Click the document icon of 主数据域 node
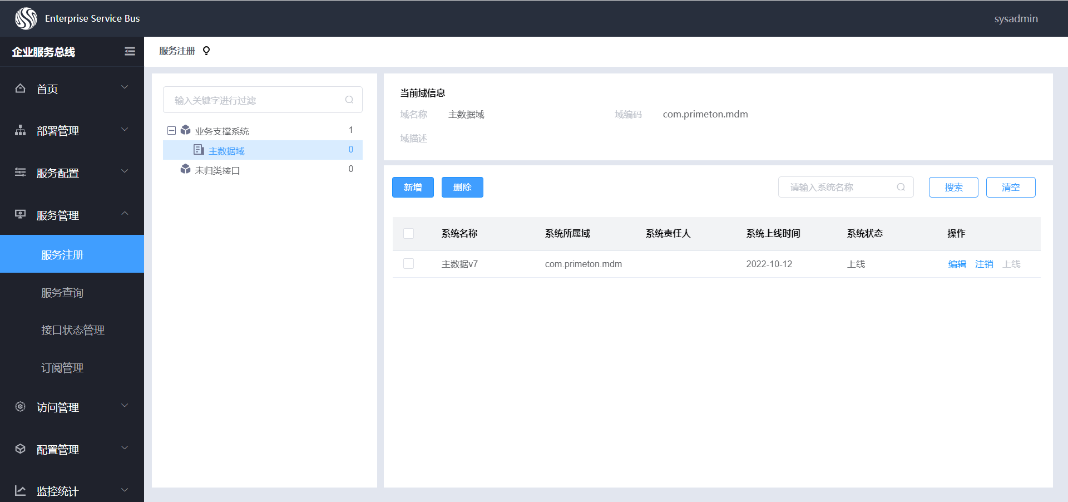 (199, 150)
